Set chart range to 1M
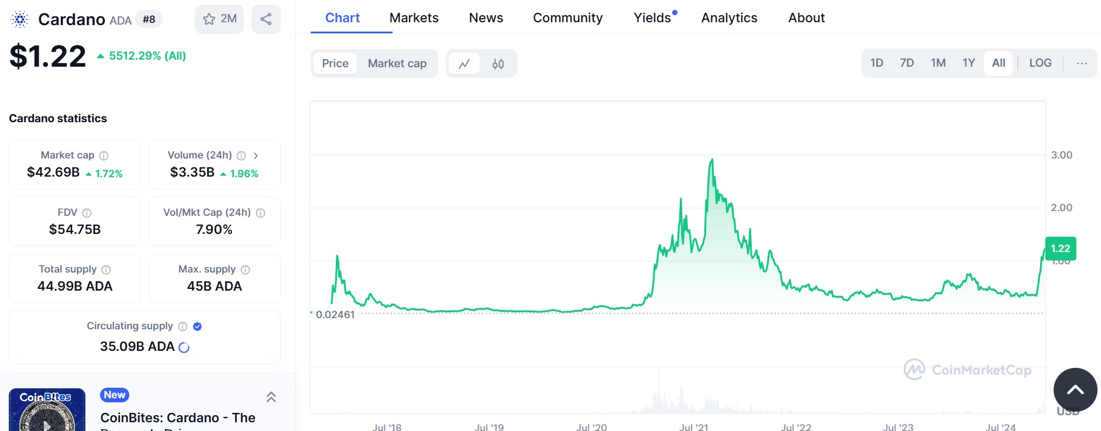This screenshot has height=431, width=1101. coord(938,63)
